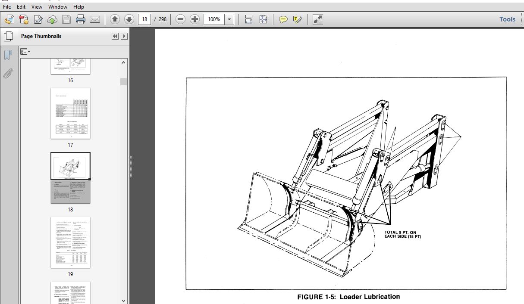Click the Page Thumbnails panel icon
The width and height of the screenshot is (524, 304).
point(8,37)
